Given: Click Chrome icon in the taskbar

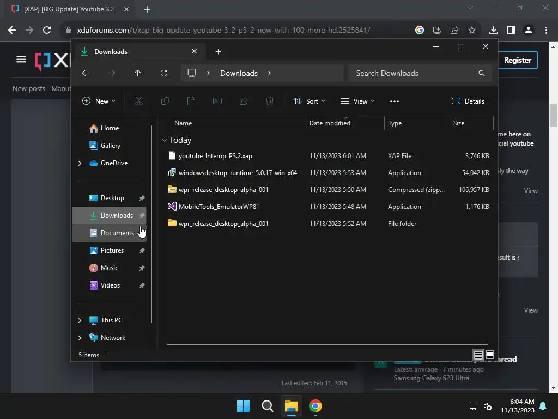Looking at the screenshot, I should 316,406.
